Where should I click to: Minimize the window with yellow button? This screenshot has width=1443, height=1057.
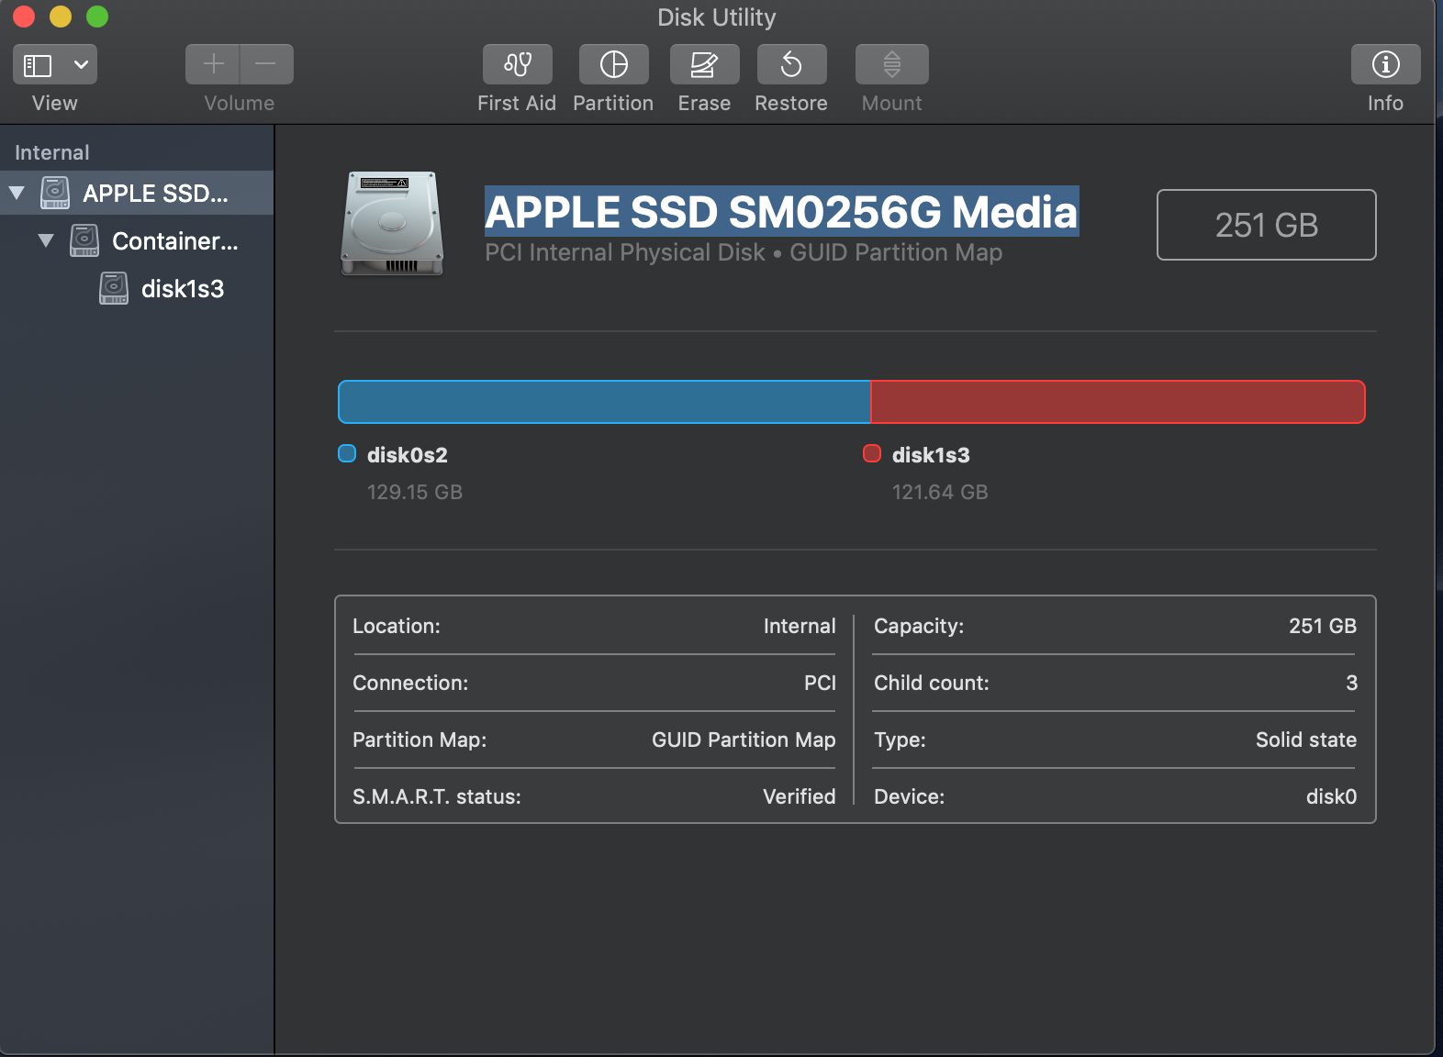61,17
